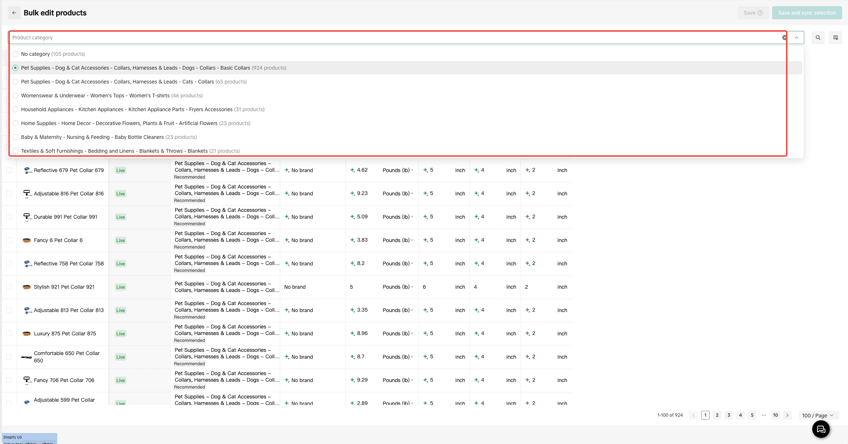
Task: Click AI sparkle icon beside weight 4.62
Action: coord(352,170)
